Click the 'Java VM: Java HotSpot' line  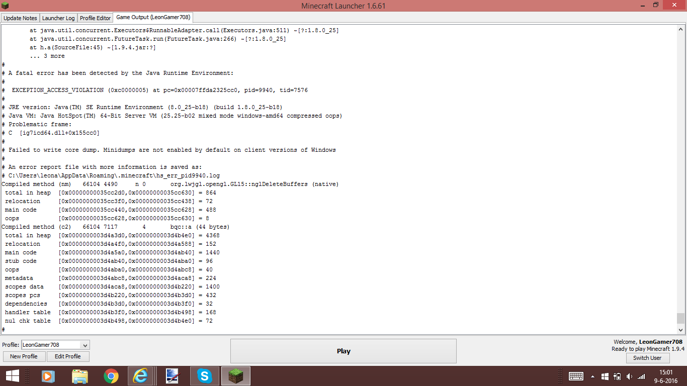[x=172, y=116]
